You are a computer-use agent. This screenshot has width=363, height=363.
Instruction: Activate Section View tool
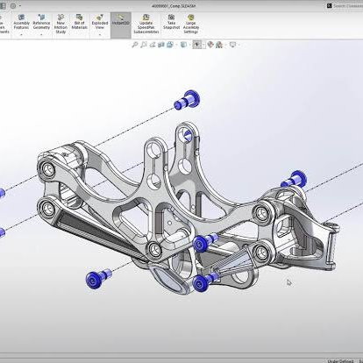coord(161,45)
